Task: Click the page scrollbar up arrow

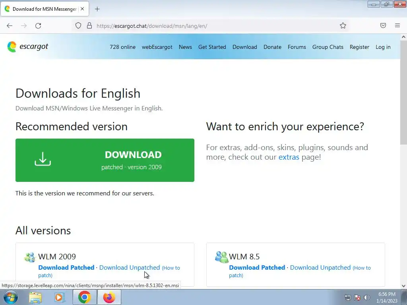Action: (x=404, y=37)
